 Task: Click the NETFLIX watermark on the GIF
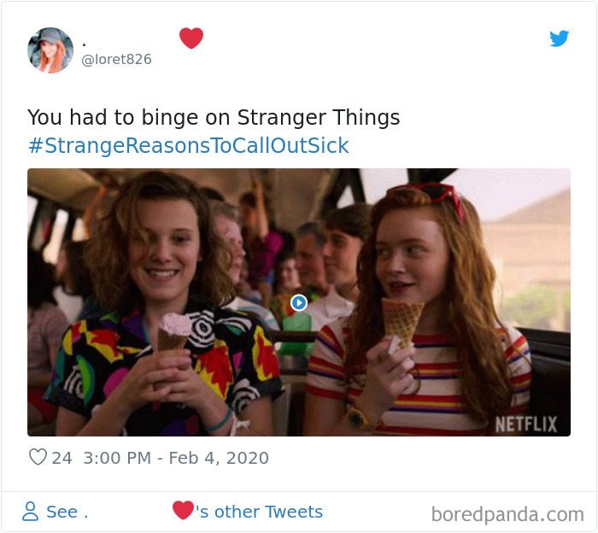coord(526,425)
